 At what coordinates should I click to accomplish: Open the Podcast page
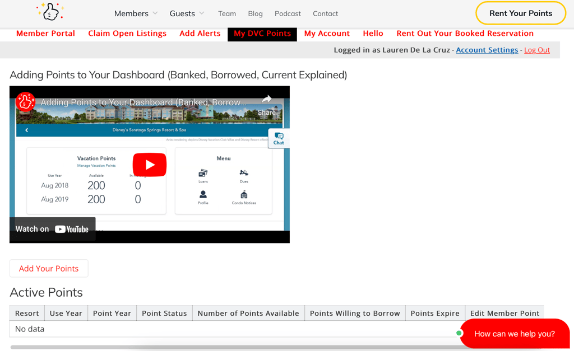pyautogui.click(x=288, y=13)
